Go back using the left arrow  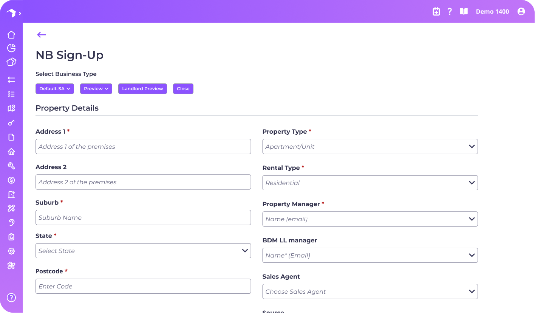pyautogui.click(x=42, y=35)
